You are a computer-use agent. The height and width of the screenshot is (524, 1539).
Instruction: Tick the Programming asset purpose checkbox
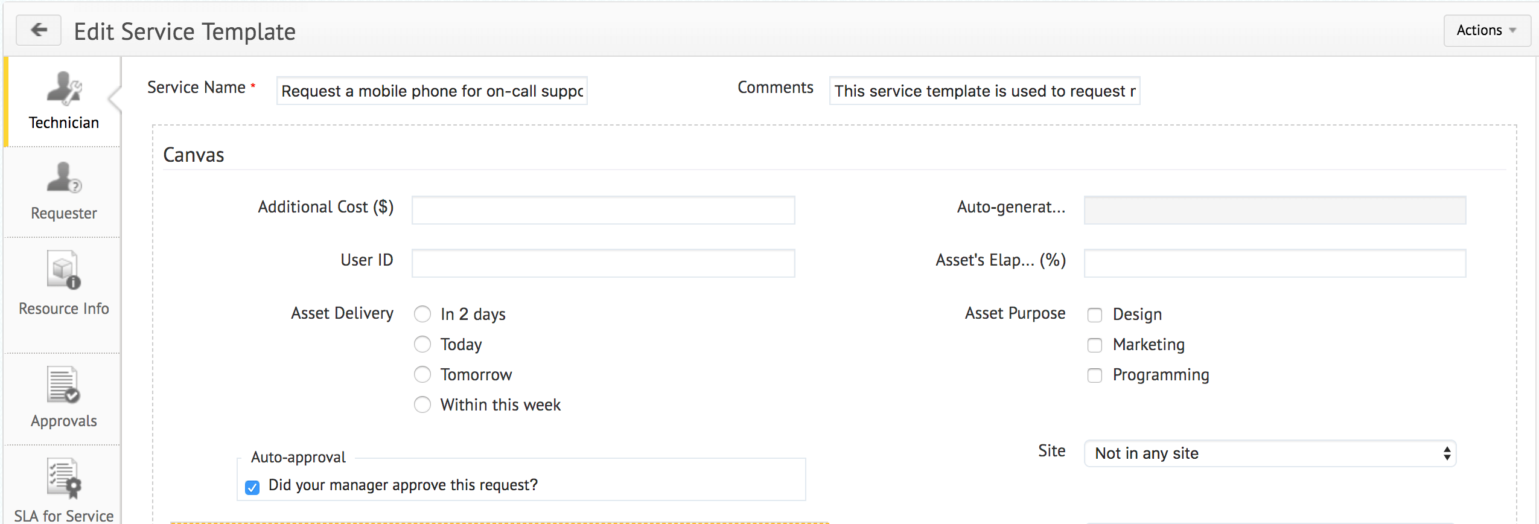(1094, 375)
